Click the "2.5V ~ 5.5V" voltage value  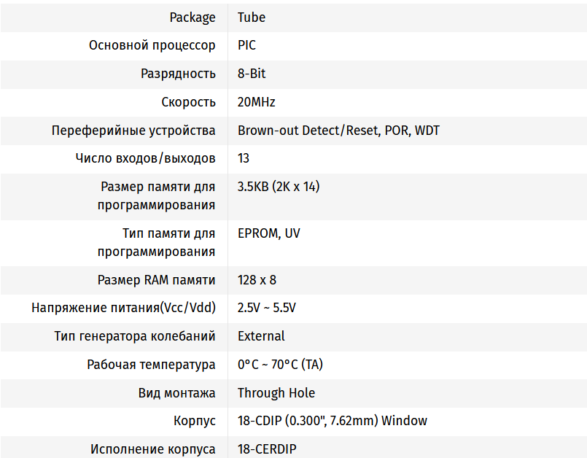tap(267, 308)
